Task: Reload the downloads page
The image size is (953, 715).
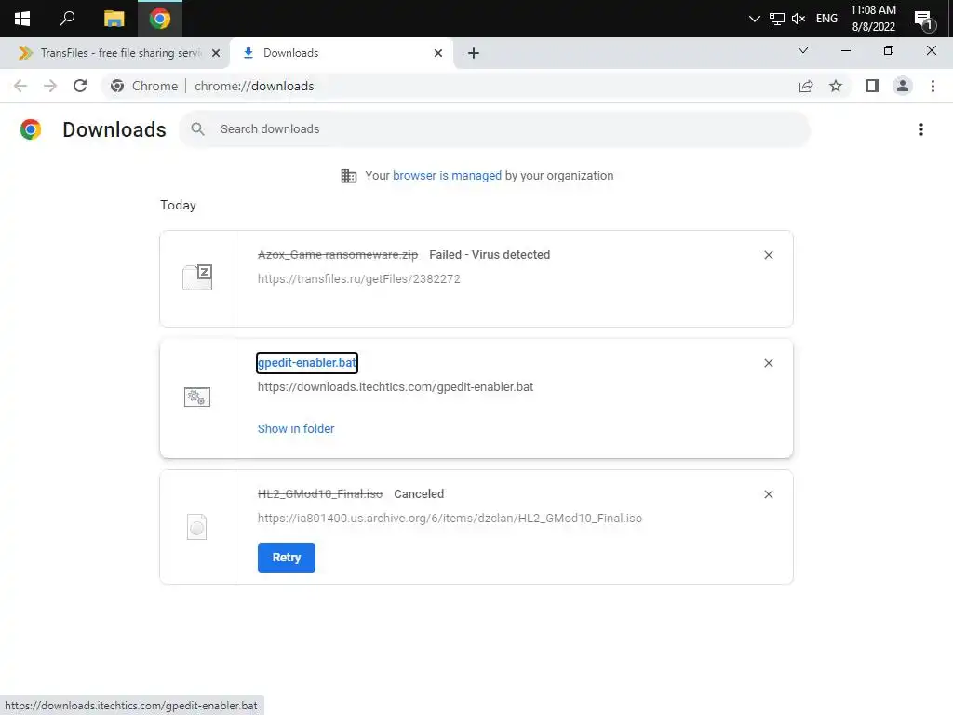Action: pos(80,86)
